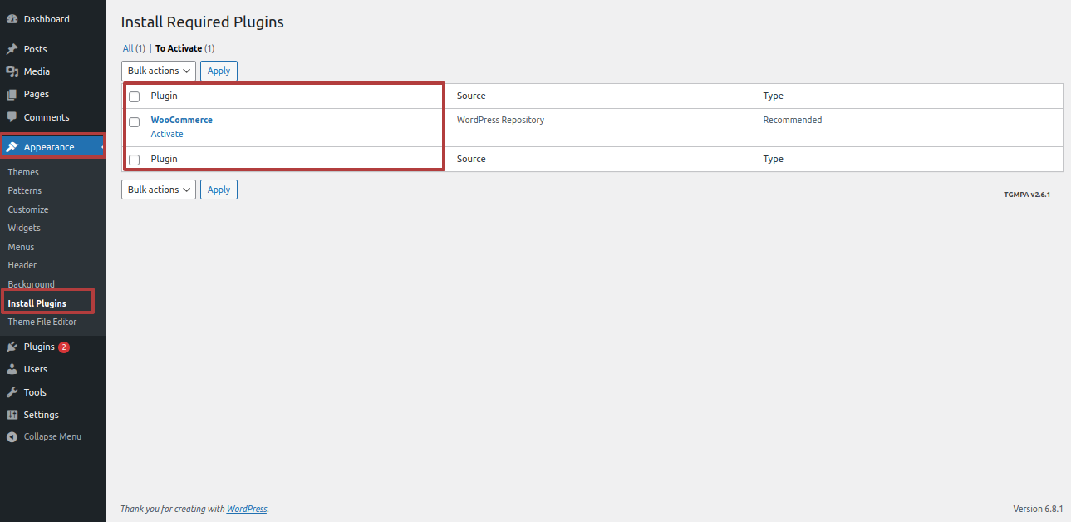This screenshot has height=522, width=1071.
Task: Tick the select-all checkbox in table header
Action: pos(134,96)
